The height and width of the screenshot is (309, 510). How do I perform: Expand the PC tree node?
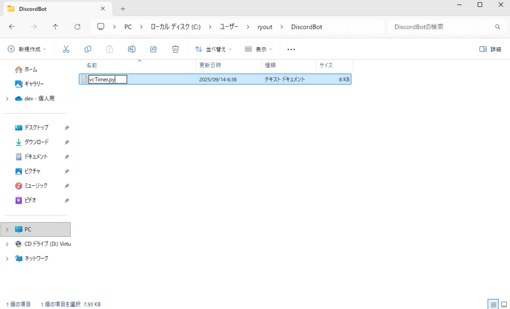tap(7, 230)
